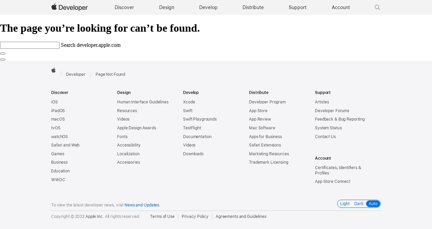Open Articles link under Support
The image size is (432, 229).
pyautogui.click(x=322, y=102)
